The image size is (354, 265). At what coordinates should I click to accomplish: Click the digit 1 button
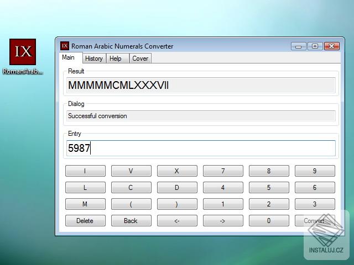pos(223,204)
